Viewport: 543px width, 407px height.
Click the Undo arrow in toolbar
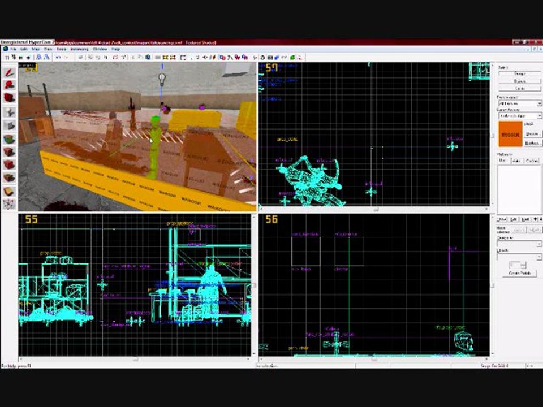tap(58, 58)
